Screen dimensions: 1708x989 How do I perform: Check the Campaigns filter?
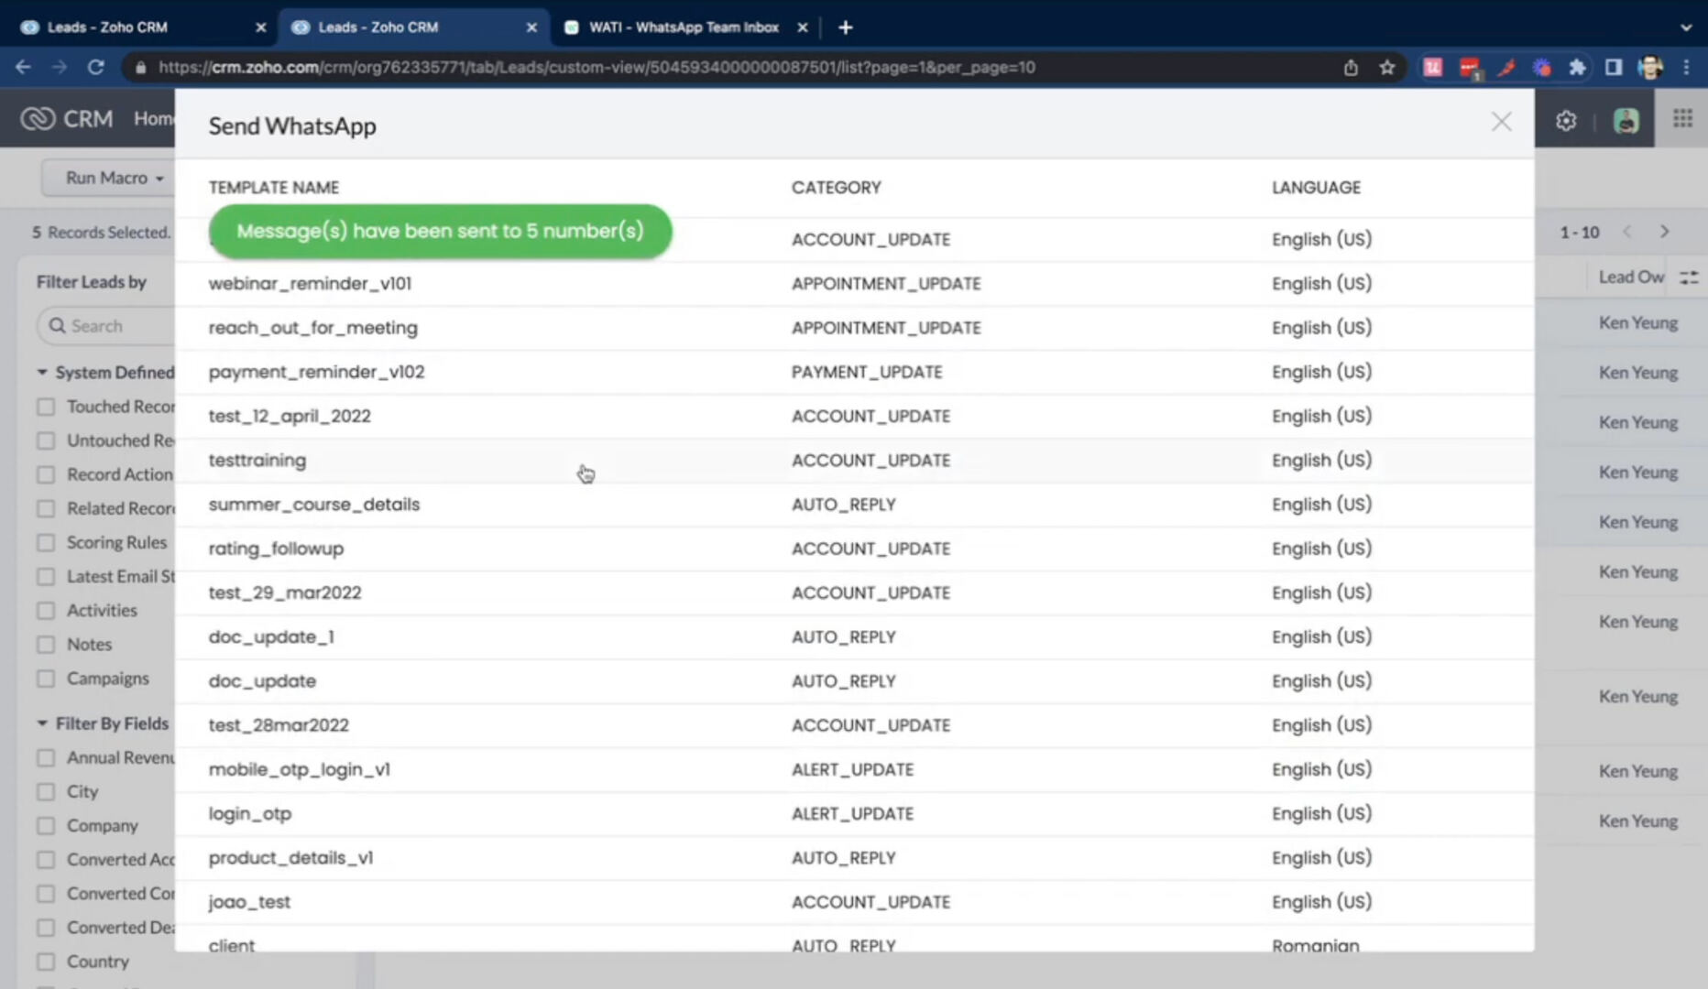46,679
